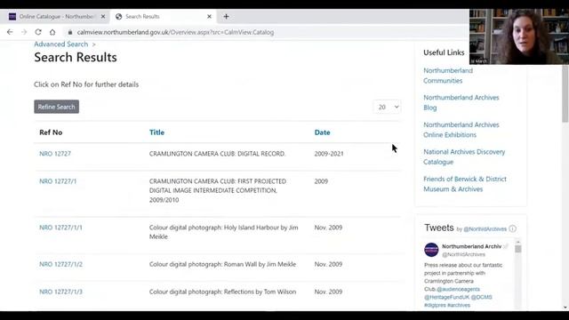The height and width of the screenshot is (320, 569).
Task: Click the Useful Links heading
Action: (x=444, y=52)
